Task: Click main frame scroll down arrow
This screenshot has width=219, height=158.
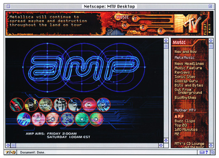Action: (x=166, y=140)
